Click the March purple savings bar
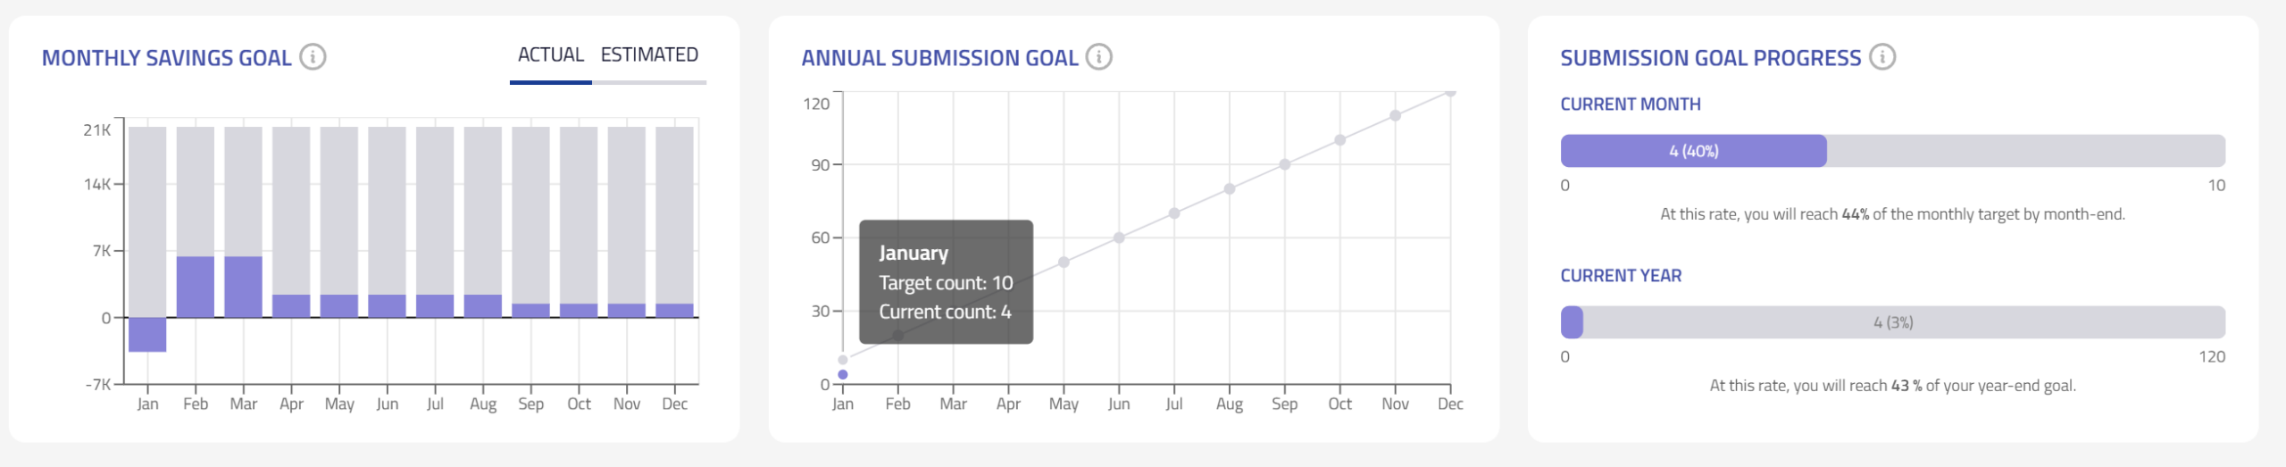 pyautogui.click(x=243, y=287)
